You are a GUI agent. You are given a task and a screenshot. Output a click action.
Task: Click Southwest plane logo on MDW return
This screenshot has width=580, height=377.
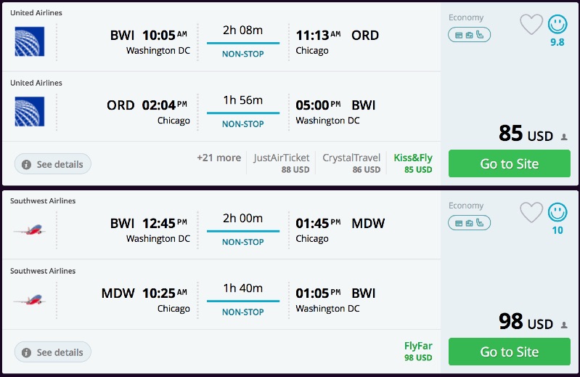pos(29,299)
